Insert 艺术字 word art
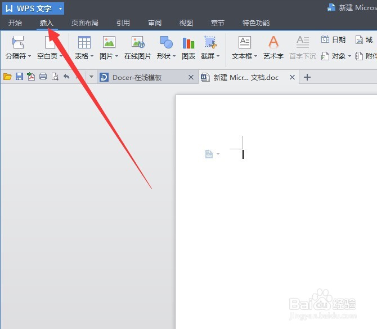Image resolution: width=377 pixels, height=329 pixels. pos(273,48)
